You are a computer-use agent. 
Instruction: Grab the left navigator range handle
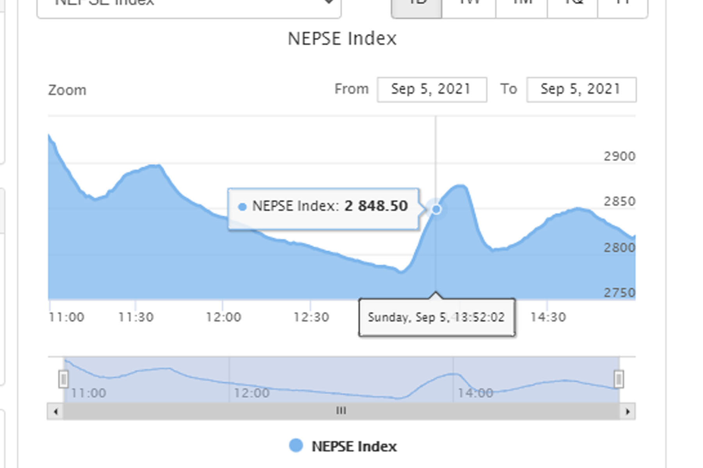coord(64,379)
